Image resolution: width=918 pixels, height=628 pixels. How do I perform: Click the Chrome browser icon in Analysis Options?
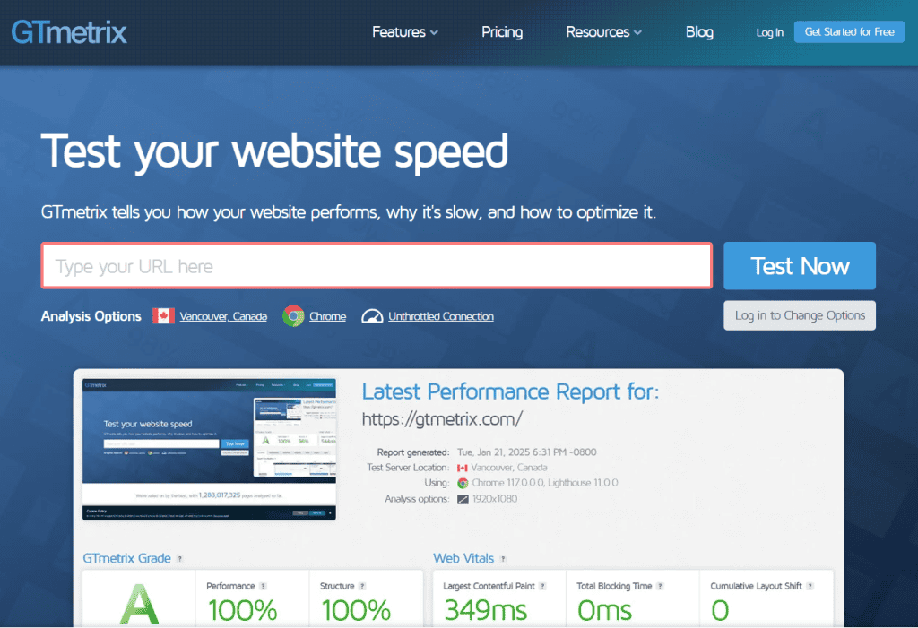point(293,316)
